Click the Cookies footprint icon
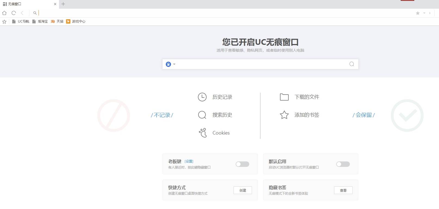439x209 pixels. (203, 133)
